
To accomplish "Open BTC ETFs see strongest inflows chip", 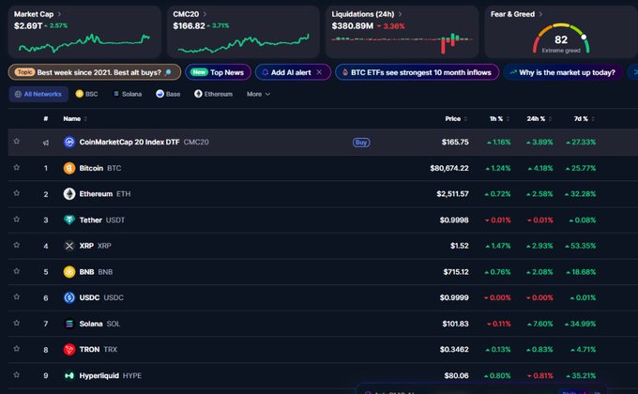I will (x=418, y=72).
